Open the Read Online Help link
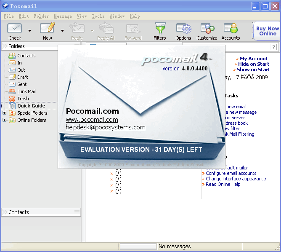281x252 pixels. coord(223,184)
